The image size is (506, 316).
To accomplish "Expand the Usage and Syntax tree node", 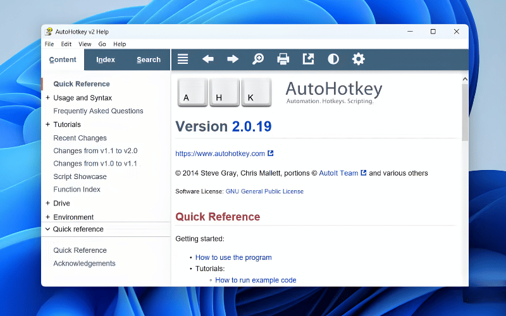I will coord(48,98).
